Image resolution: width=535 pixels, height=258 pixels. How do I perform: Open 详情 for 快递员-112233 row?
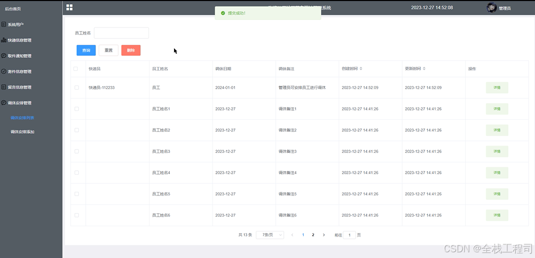[497, 88]
